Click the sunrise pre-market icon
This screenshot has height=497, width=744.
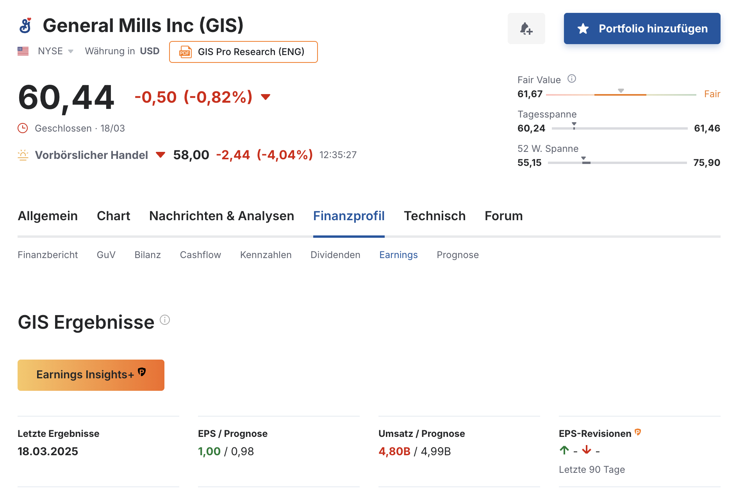[23, 155]
